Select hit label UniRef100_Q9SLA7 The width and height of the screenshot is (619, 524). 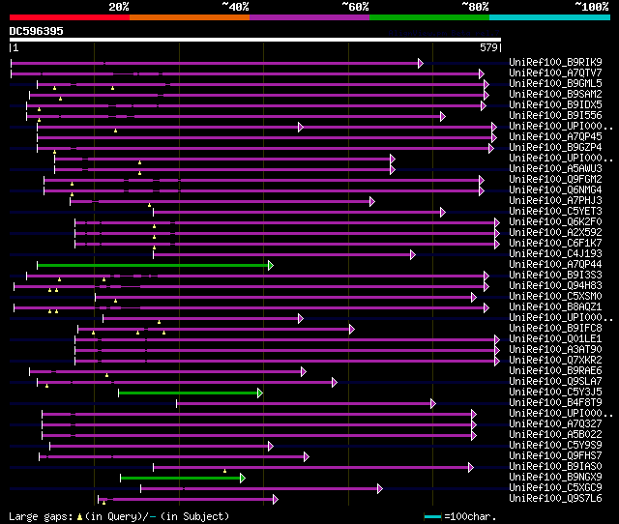[555, 382]
